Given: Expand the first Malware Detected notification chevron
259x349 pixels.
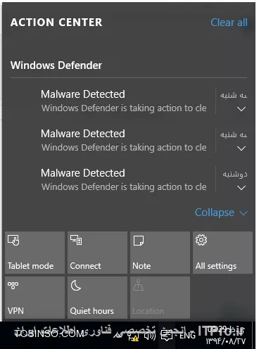Looking at the screenshot, I should [x=241, y=109].
